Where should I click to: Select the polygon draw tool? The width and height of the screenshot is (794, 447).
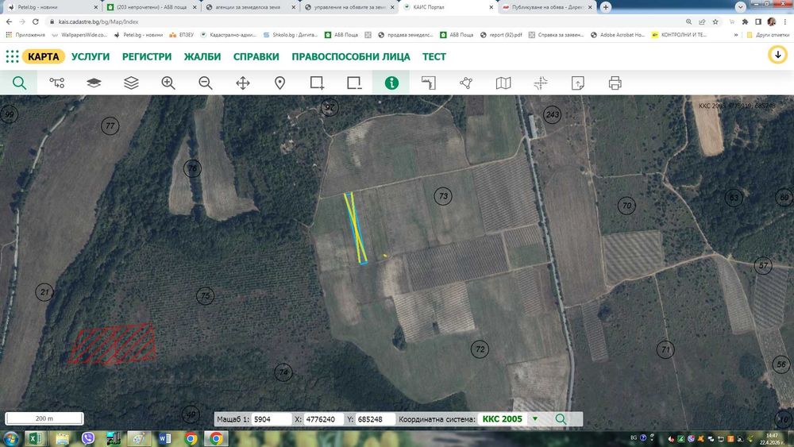466,83
